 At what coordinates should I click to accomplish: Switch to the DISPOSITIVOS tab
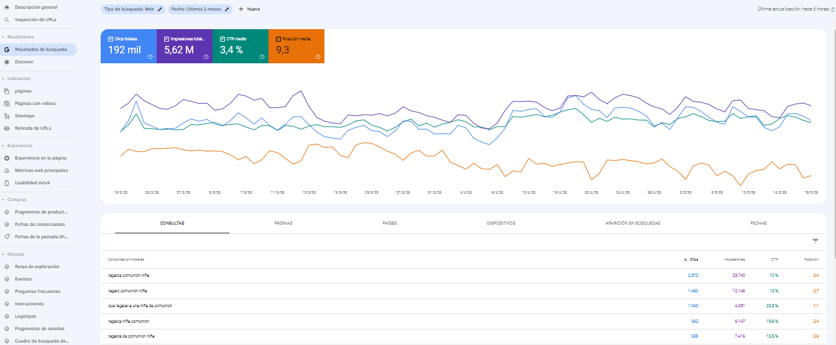point(501,223)
